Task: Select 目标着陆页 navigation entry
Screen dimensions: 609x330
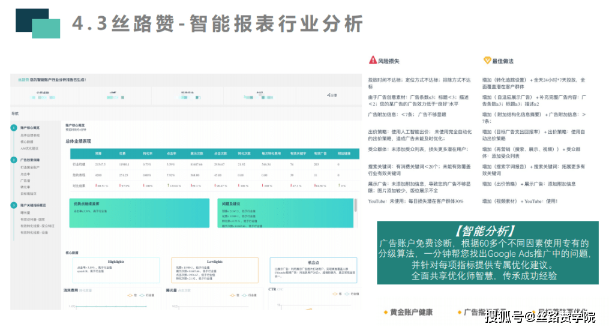Action: [x=28, y=193]
